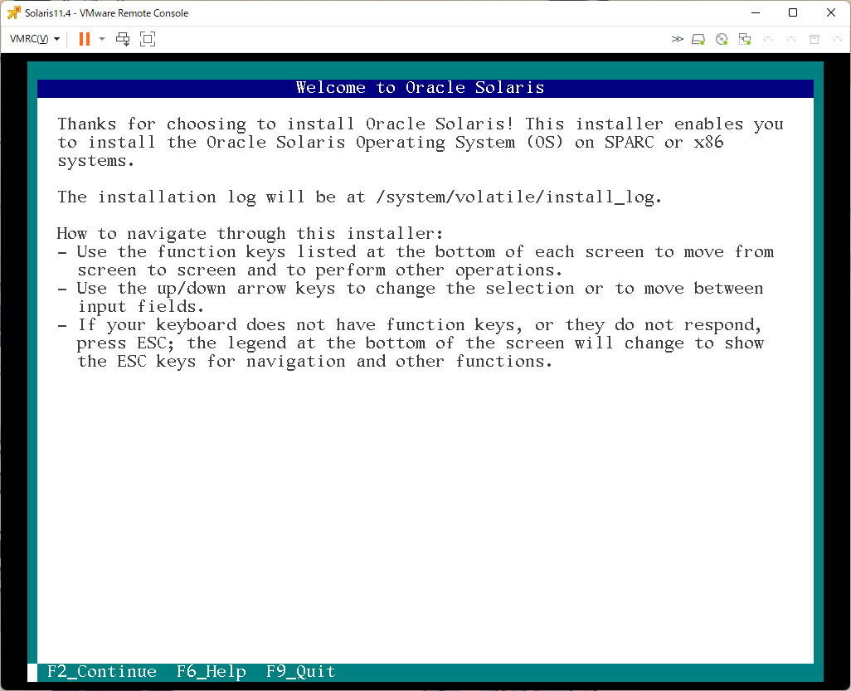
Task: Minimize the VMware Remote Console window
Action: 756,13
